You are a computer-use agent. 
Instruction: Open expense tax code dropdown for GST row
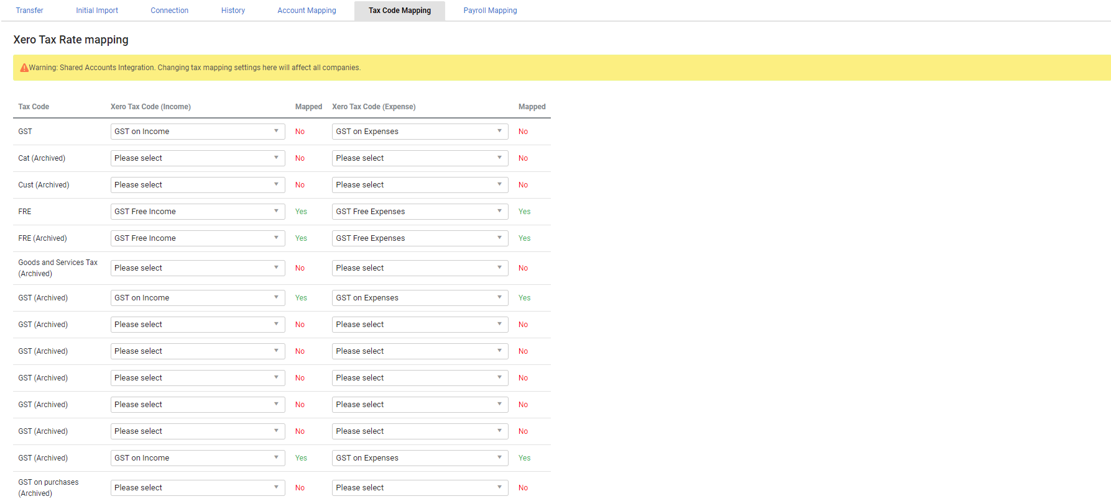click(420, 132)
